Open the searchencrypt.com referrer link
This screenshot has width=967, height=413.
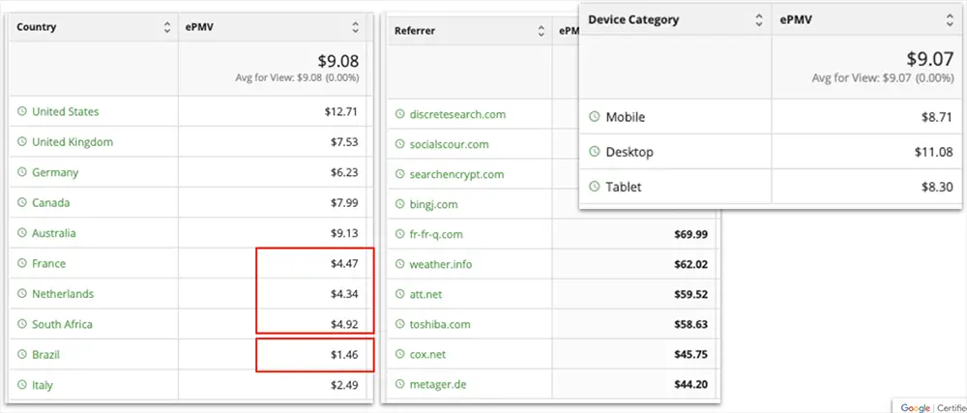pos(457,174)
